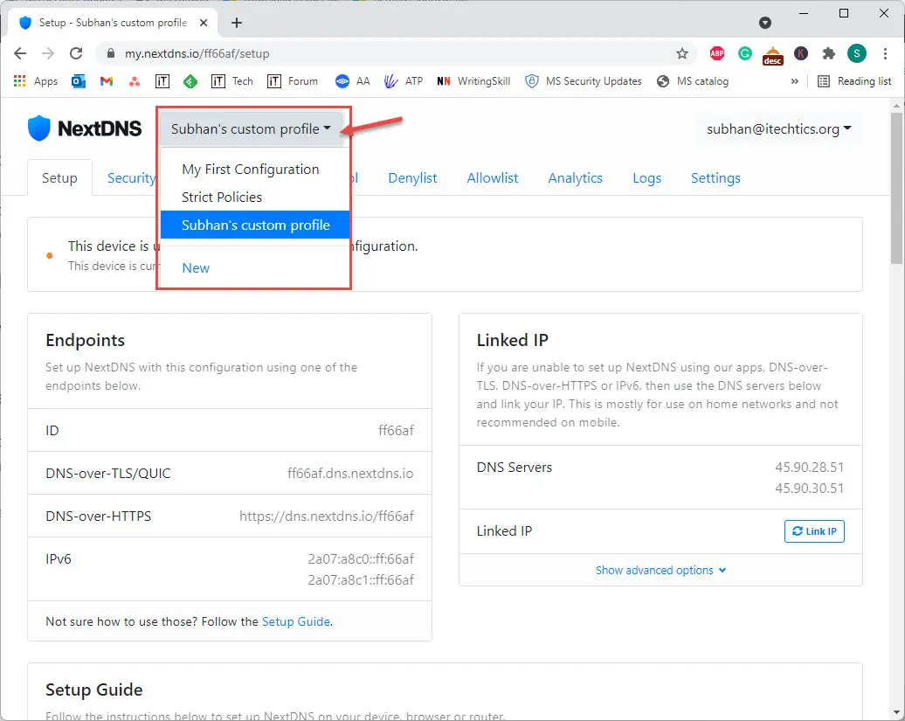The height and width of the screenshot is (721, 905).
Task: Bookmark page using the star icon
Action: [x=682, y=53]
